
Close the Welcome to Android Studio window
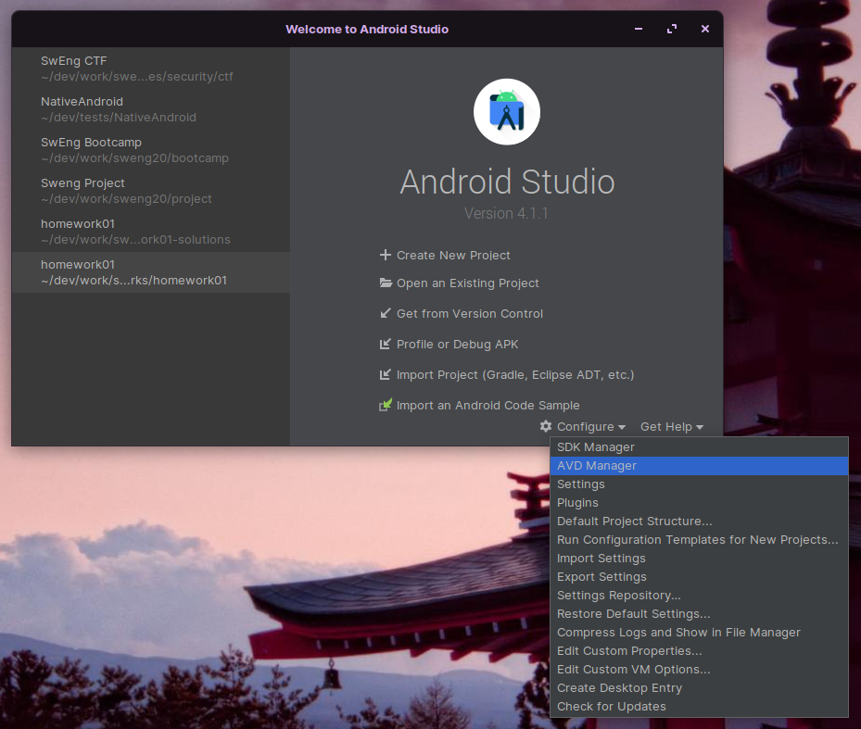705,29
